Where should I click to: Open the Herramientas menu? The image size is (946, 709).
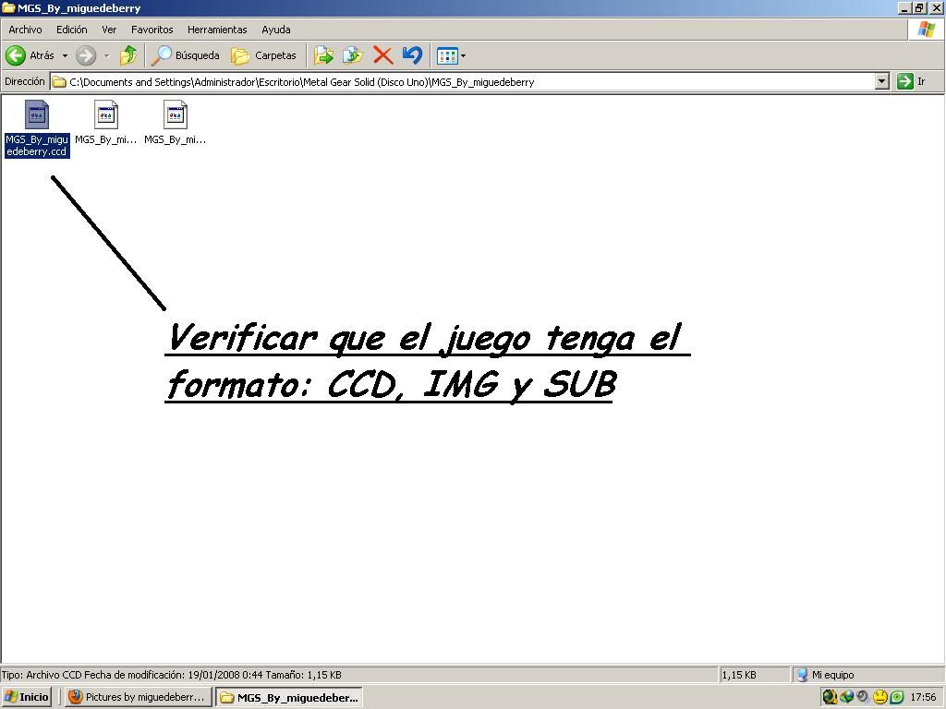[x=217, y=30]
